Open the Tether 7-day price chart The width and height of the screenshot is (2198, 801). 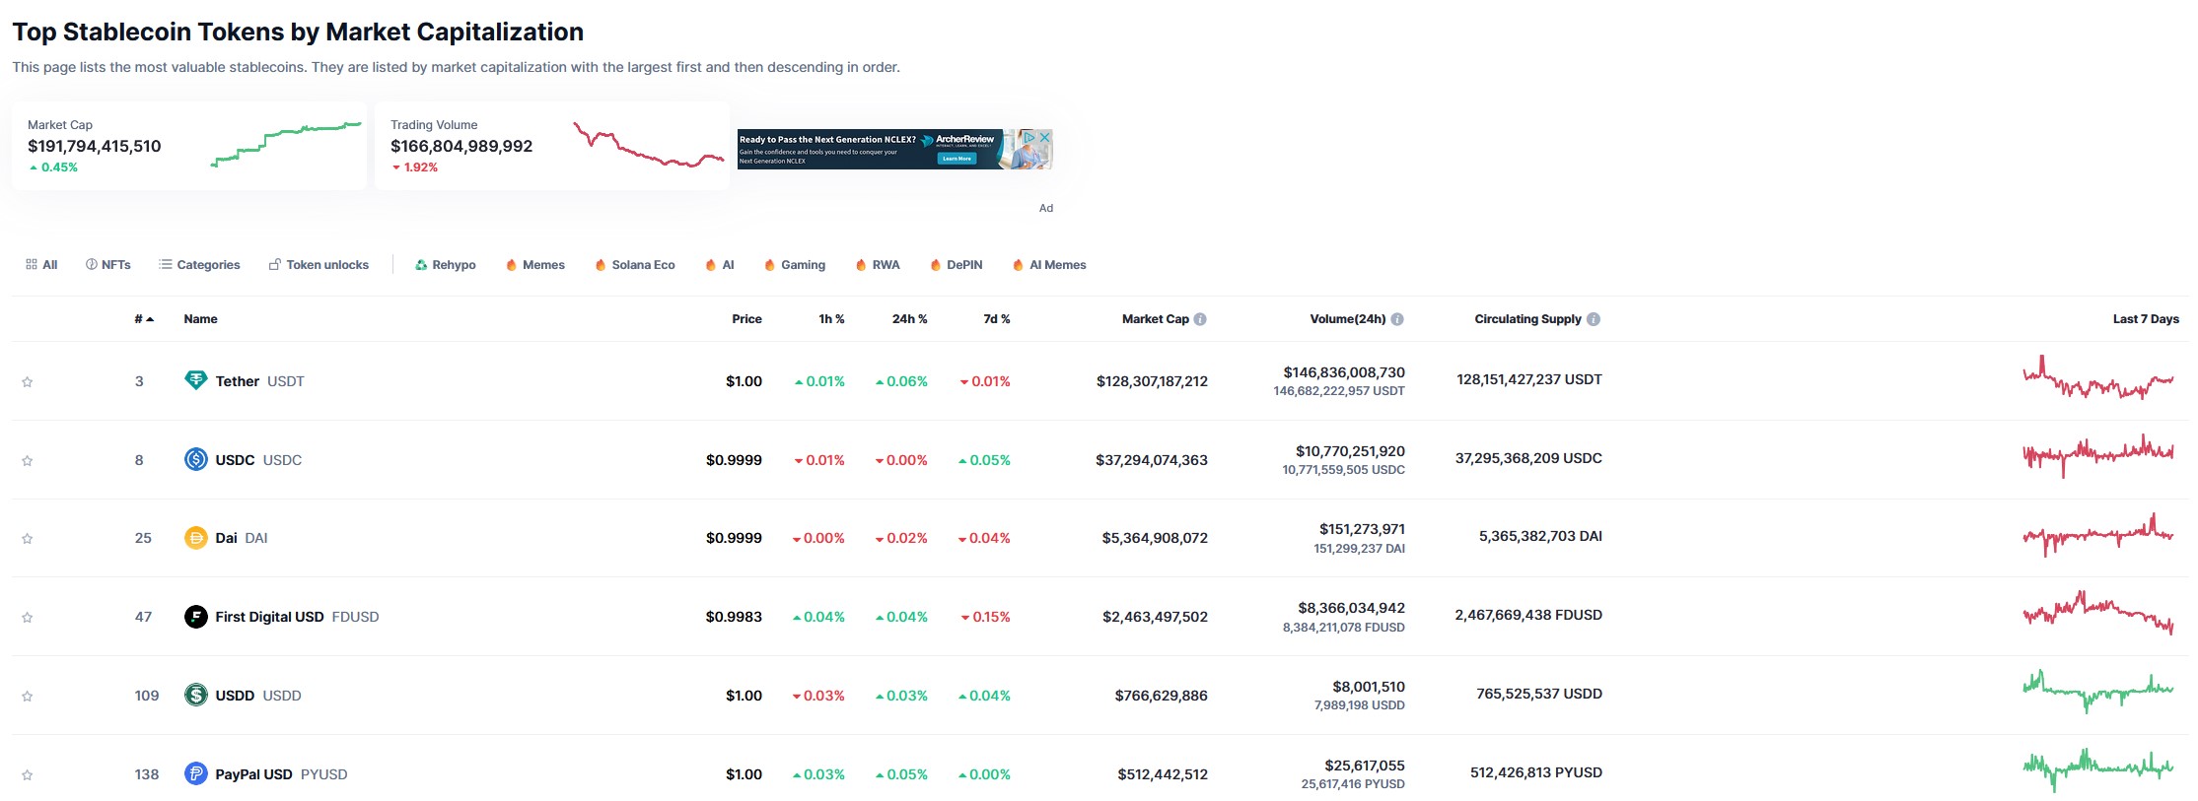(x=2097, y=378)
